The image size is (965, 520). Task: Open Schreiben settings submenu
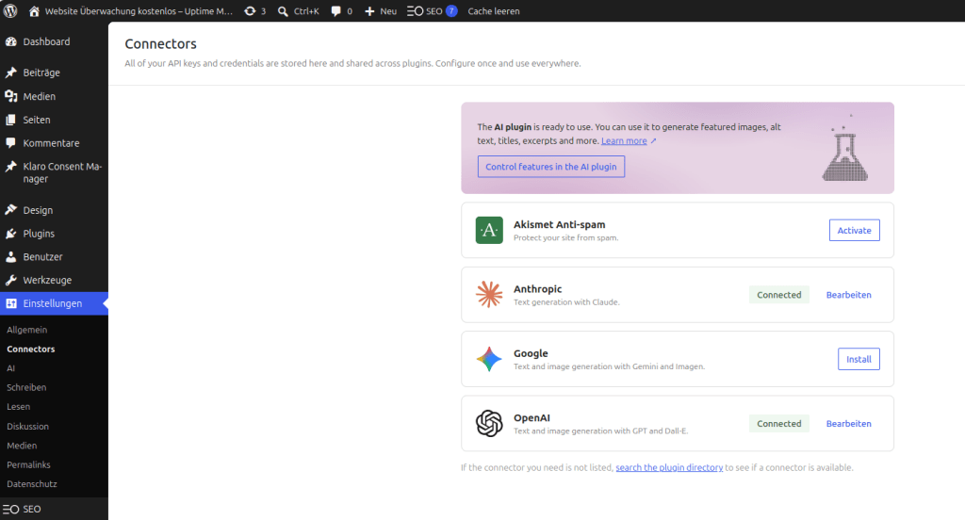[x=26, y=387]
